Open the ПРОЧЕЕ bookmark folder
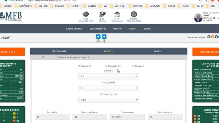This screenshot has height=123, width=219. coord(136,6)
